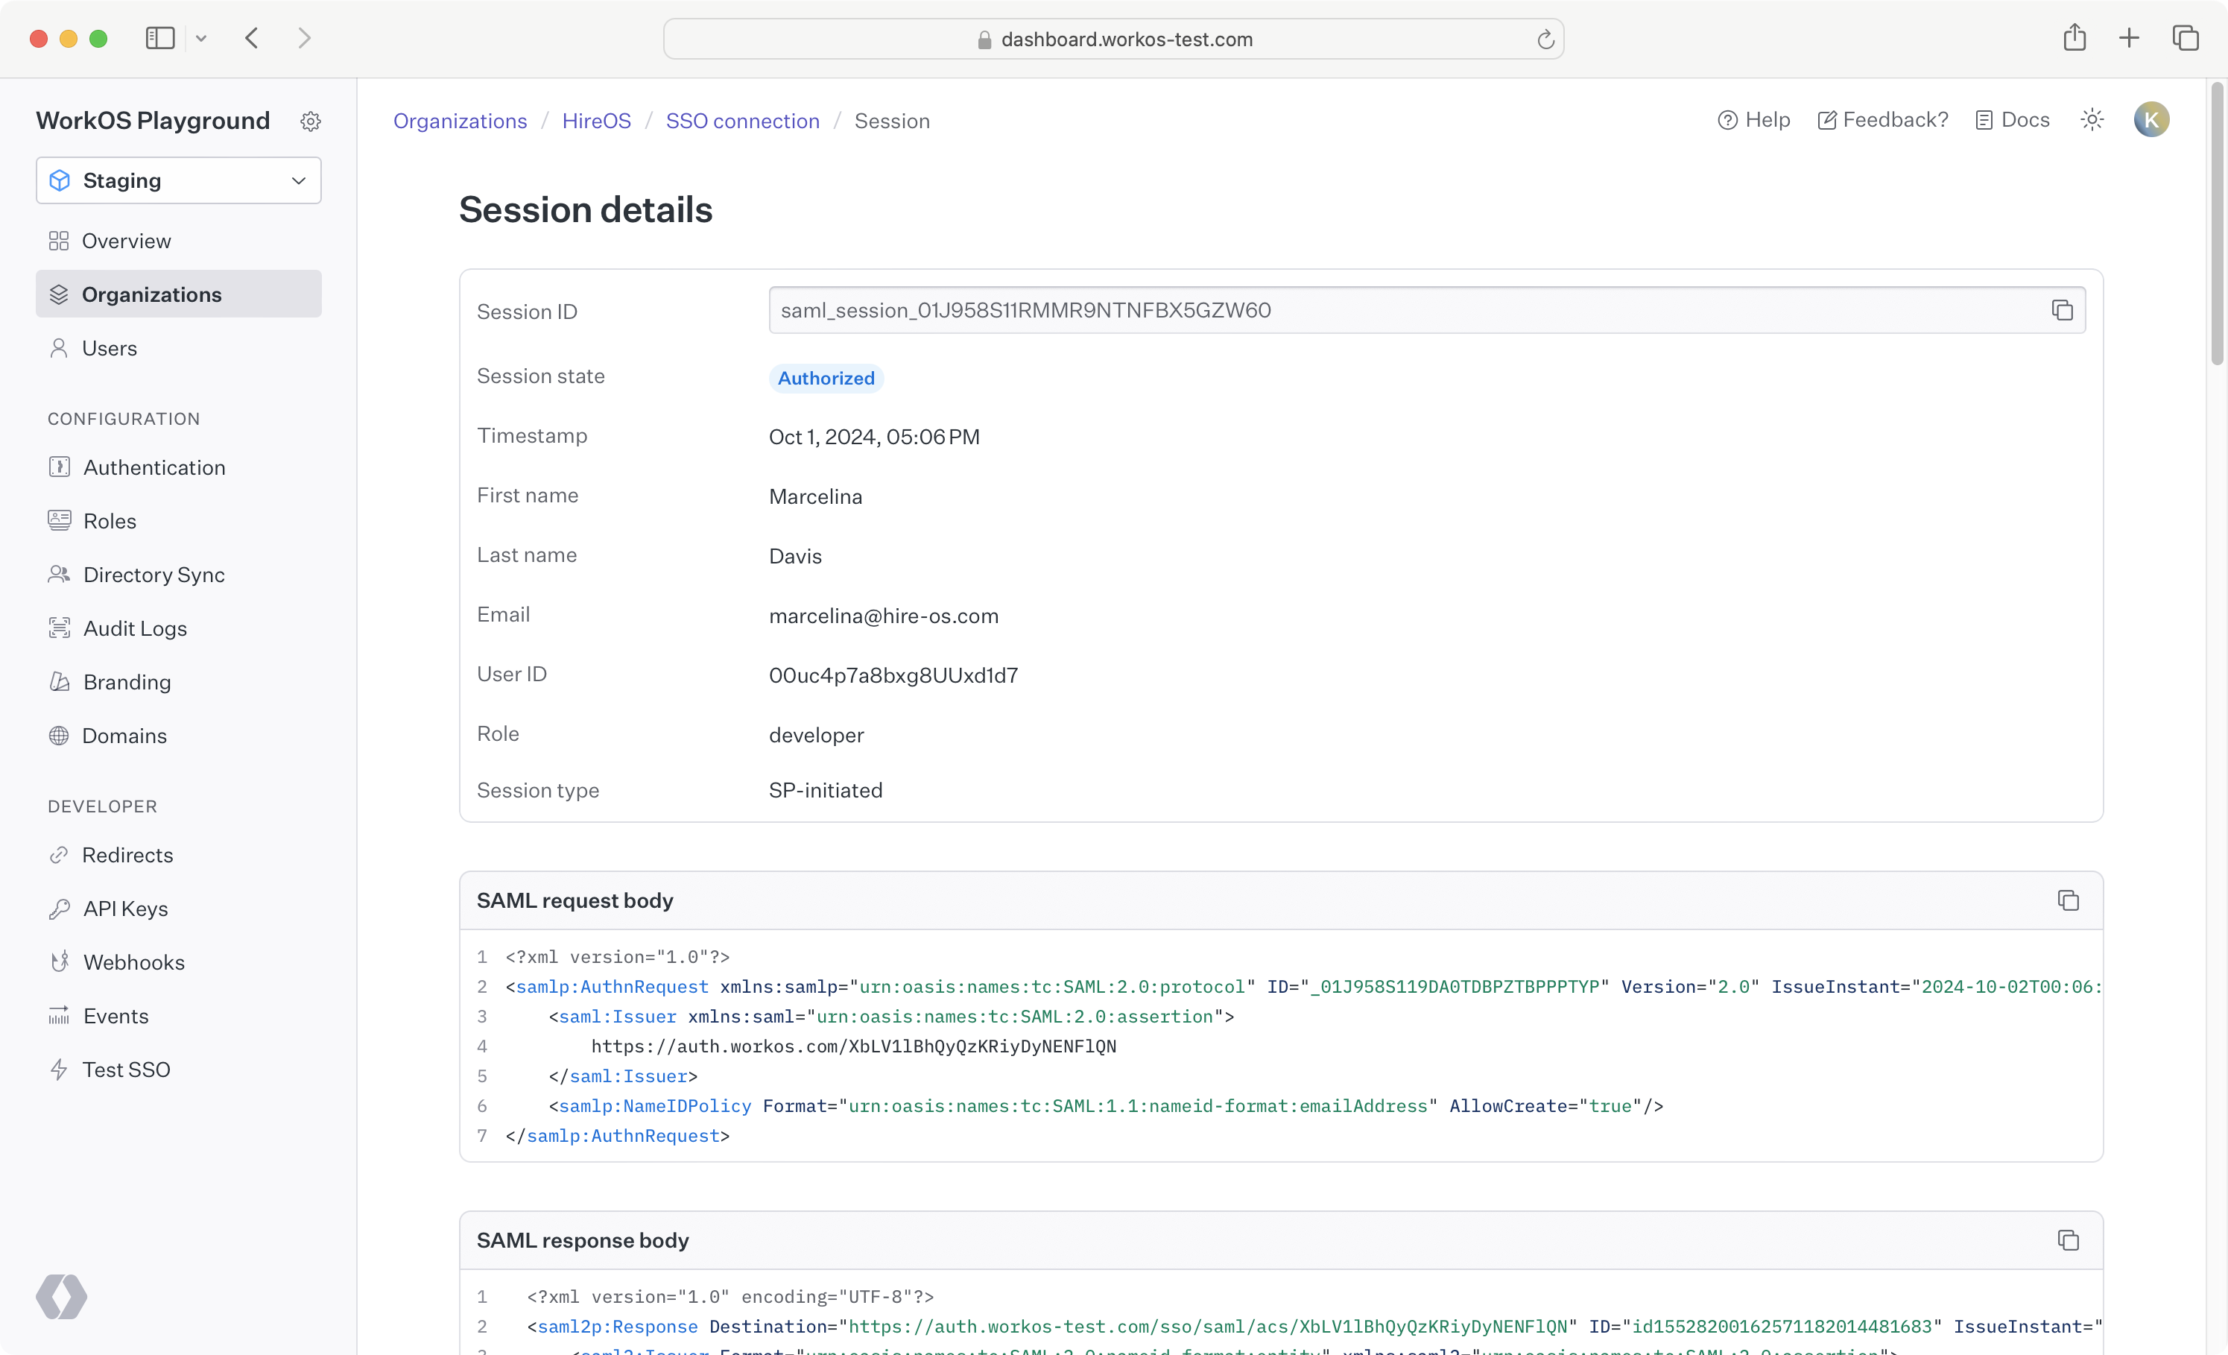This screenshot has width=2228, height=1355.
Task: Open the Docs page
Action: 2012,119
